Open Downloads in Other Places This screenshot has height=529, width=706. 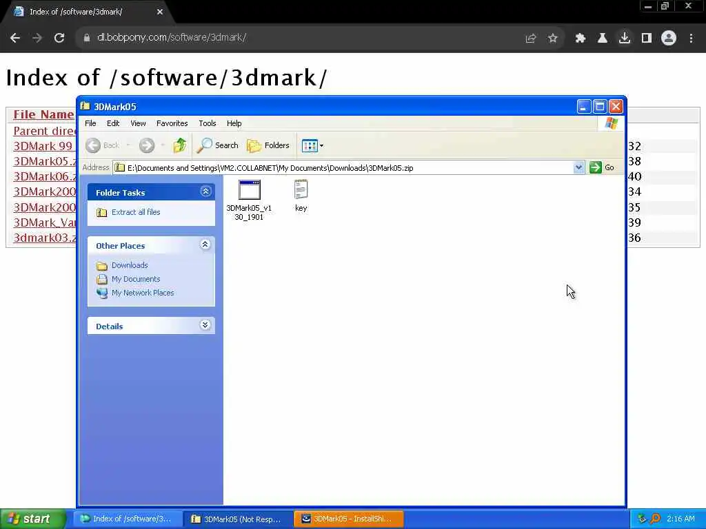point(129,265)
